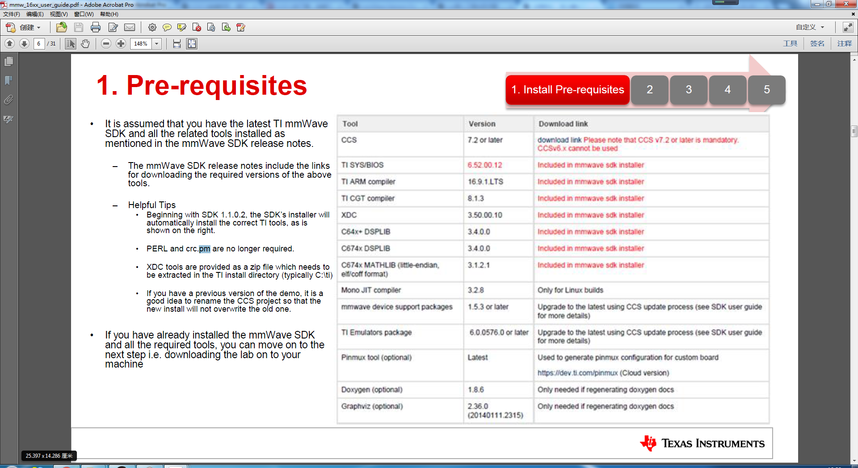The height and width of the screenshot is (468, 858).
Task: Open the 编辑(E) menu
Action: coord(35,14)
